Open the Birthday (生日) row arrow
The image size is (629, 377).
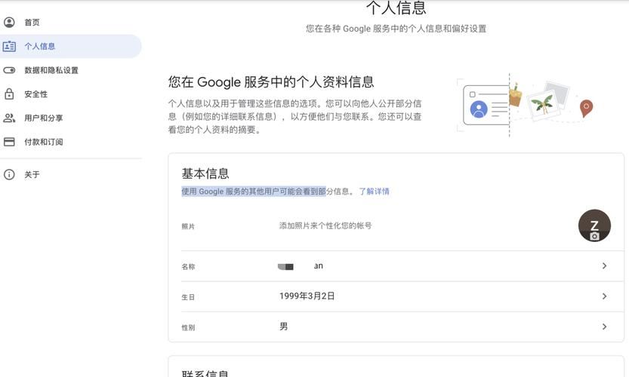604,296
